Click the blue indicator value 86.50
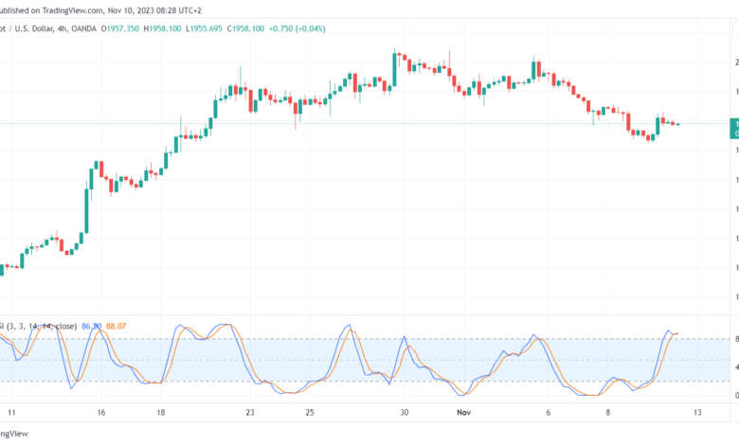 coord(92,326)
